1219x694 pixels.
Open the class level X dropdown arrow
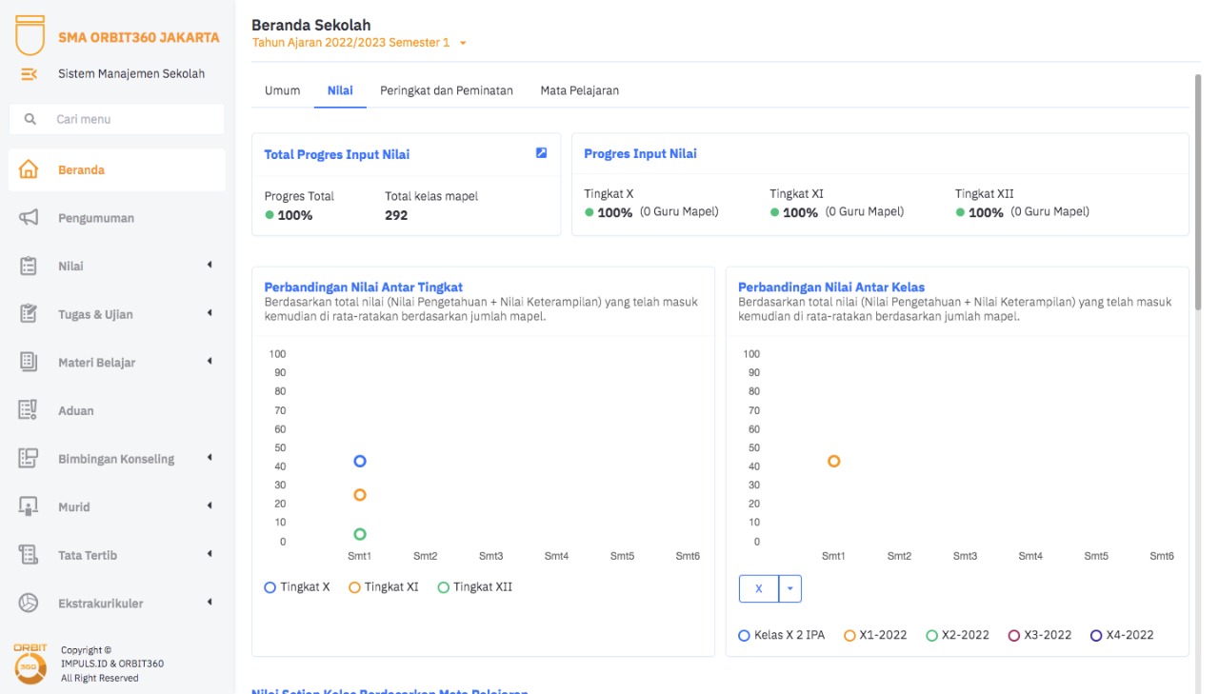[x=789, y=589]
